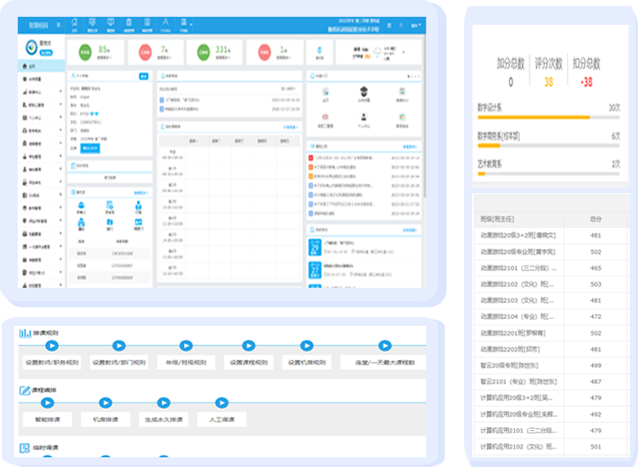Open the user dropdown at top right

[415, 26]
